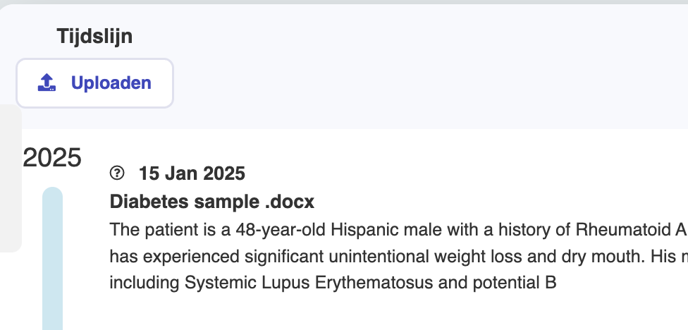Click the upload tray arrow icon

(47, 83)
